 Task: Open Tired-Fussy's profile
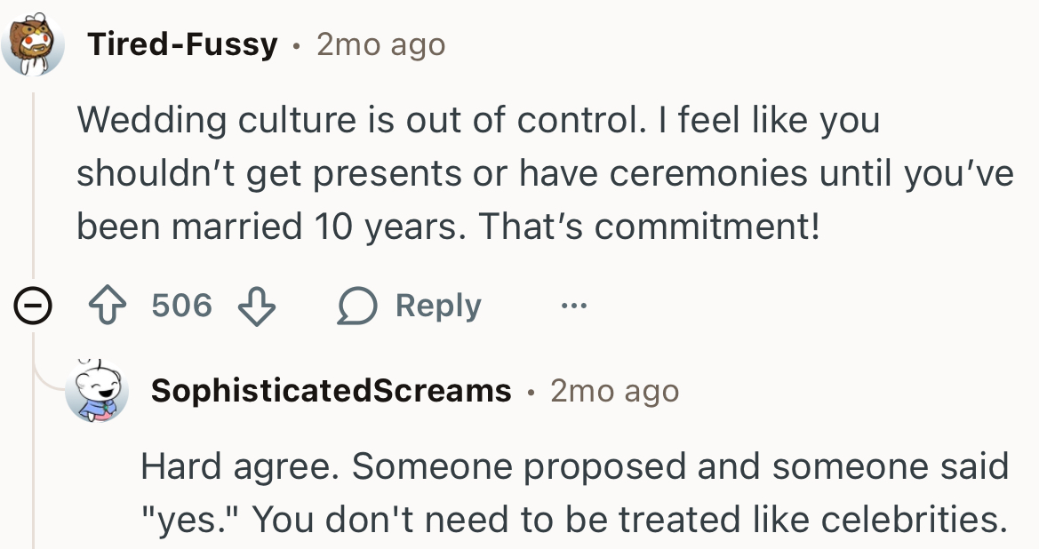coord(181,43)
